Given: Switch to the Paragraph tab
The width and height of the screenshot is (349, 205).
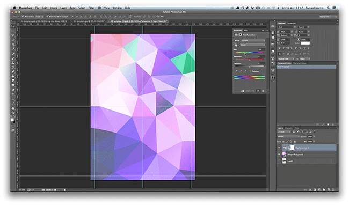Looking at the screenshot, I should [x=292, y=23].
